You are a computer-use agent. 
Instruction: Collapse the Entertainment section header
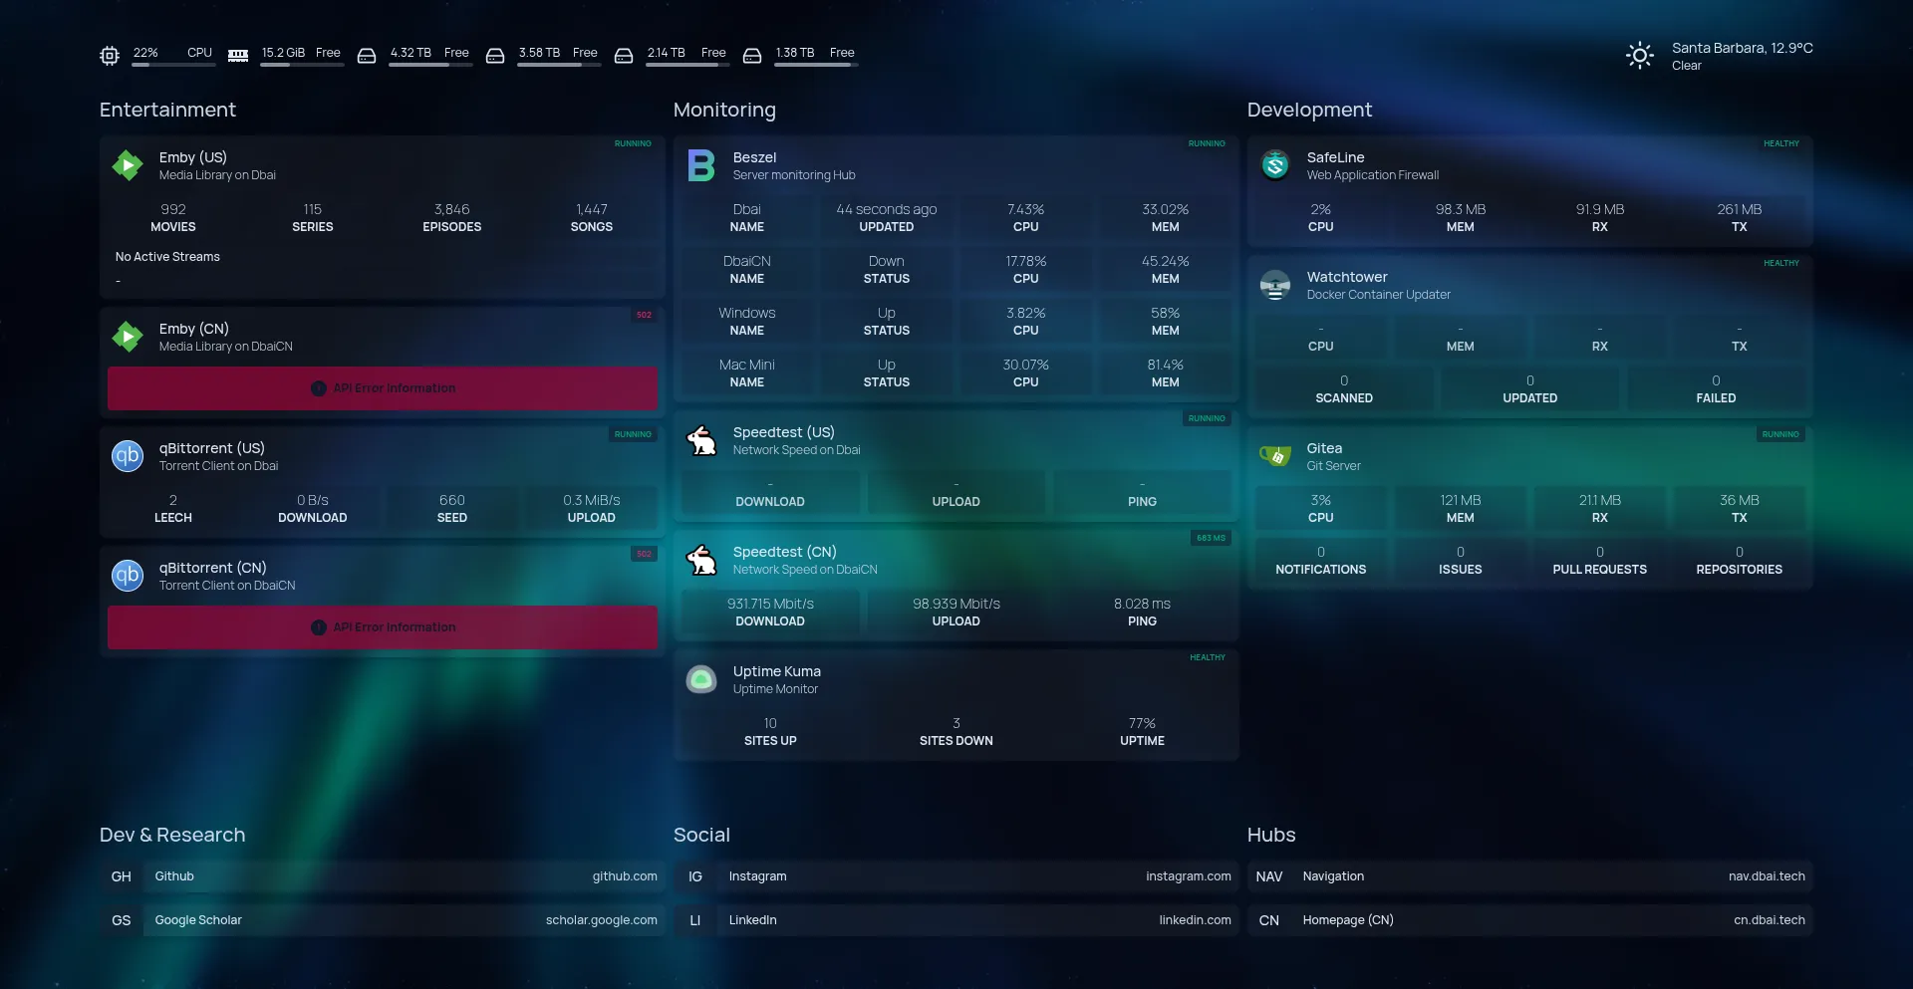[167, 110]
